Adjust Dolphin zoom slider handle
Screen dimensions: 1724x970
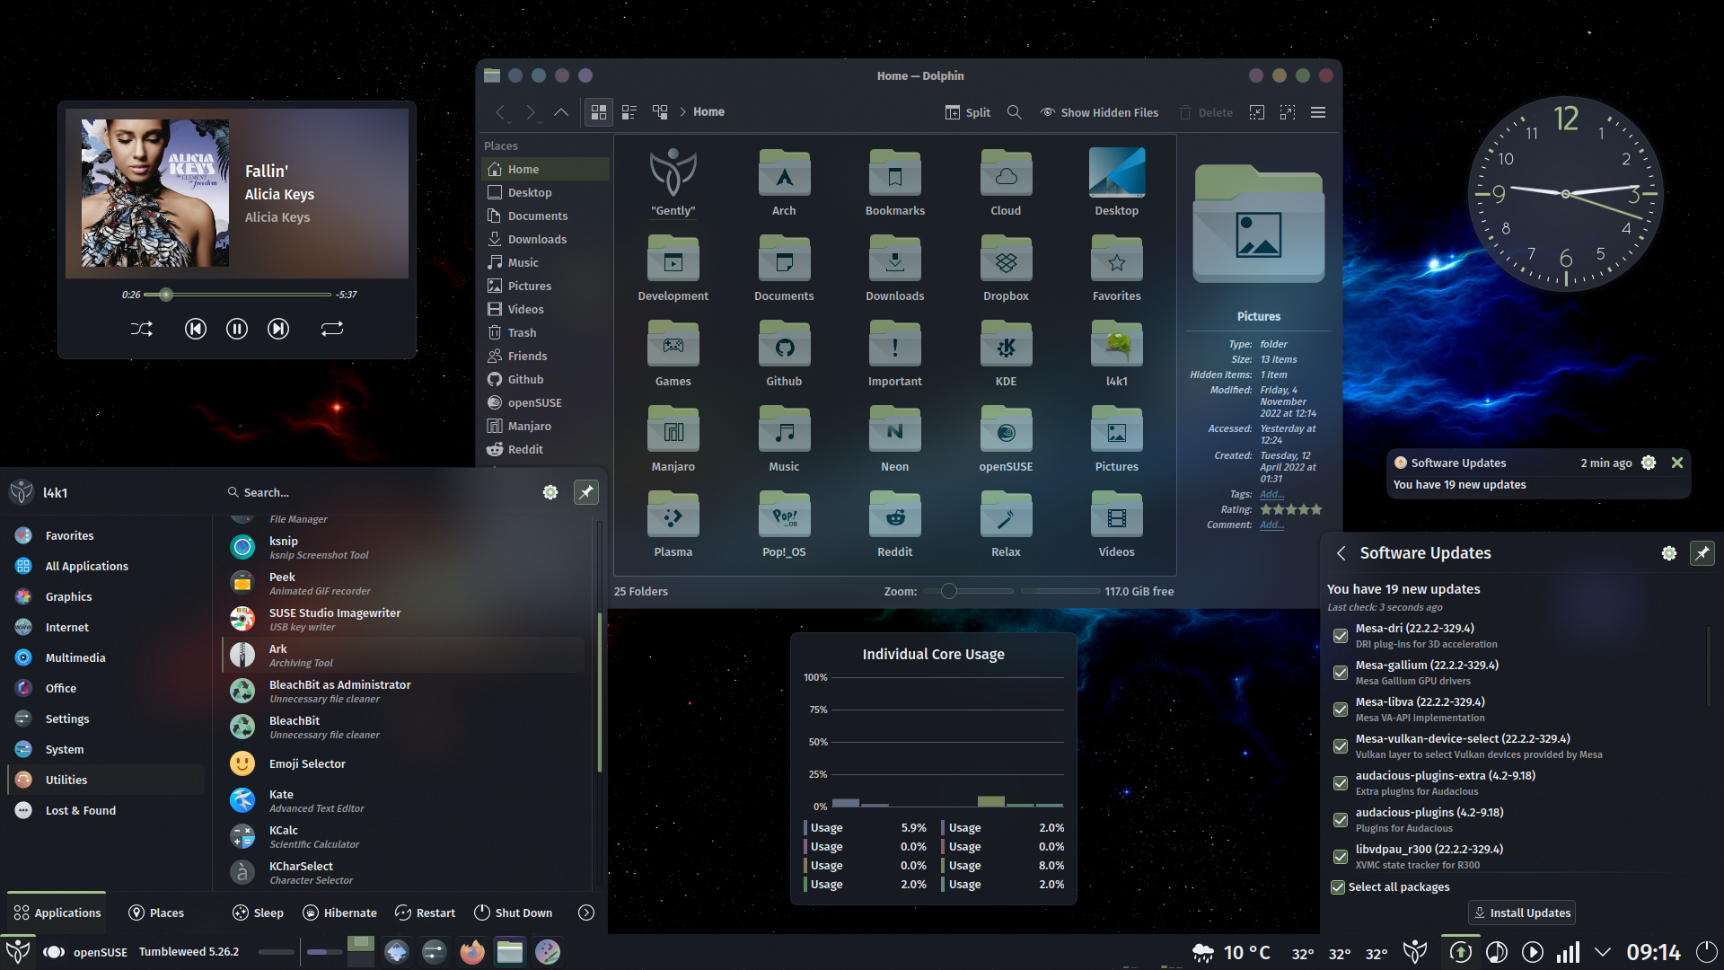pyautogui.click(x=948, y=591)
